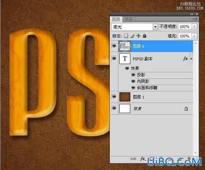Viewport: 205px width, 170px height.
Task: Click fx icon on PSPSD 副本 layer
Action: (185, 59)
